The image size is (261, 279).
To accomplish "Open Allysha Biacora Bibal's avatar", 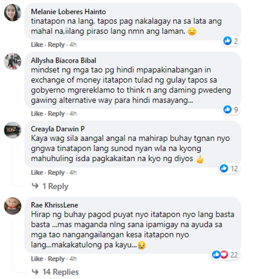I will point(13,61).
